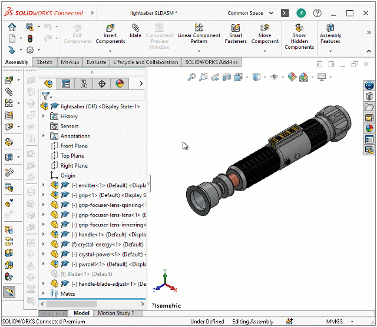This screenshot has width=377, height=327.
Task: Open Linear Component Pattern tool
Action: click(199, 34)
